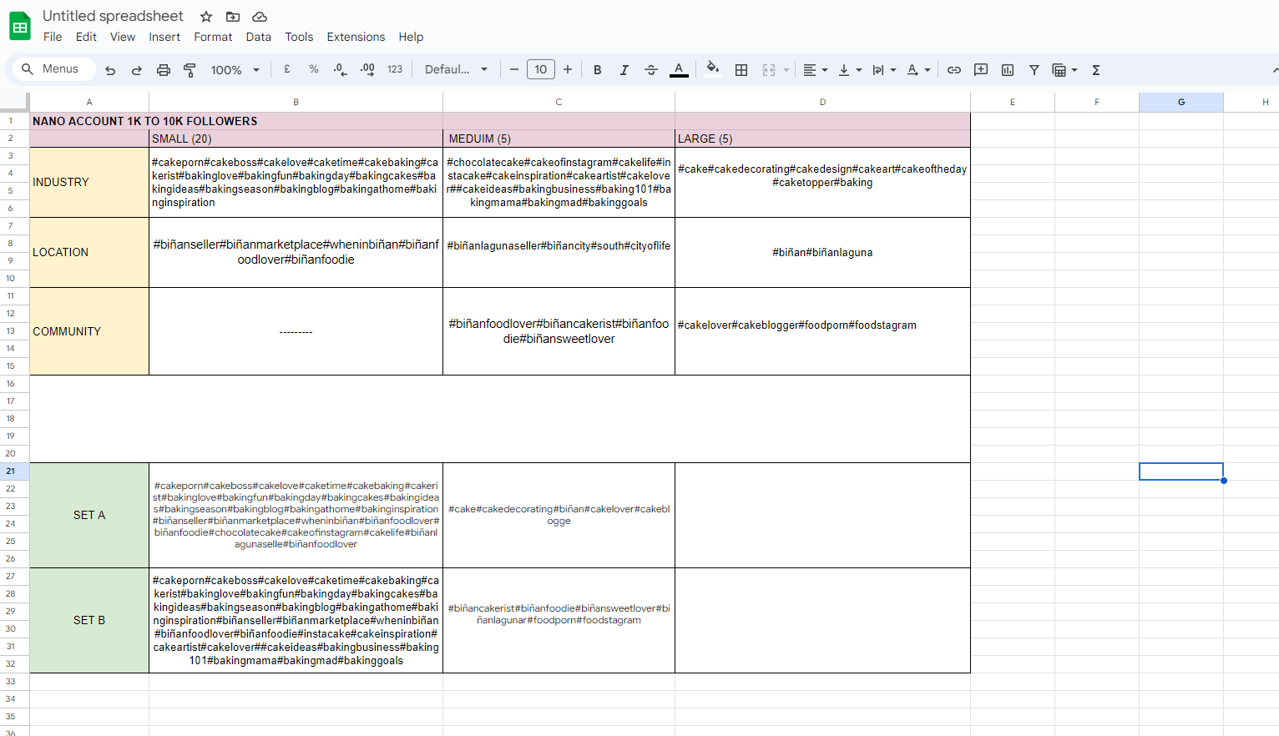1279x736 pixels.
Task: Open the Default font dropdown
Action: pyautogui.click(x=456, y=70)
